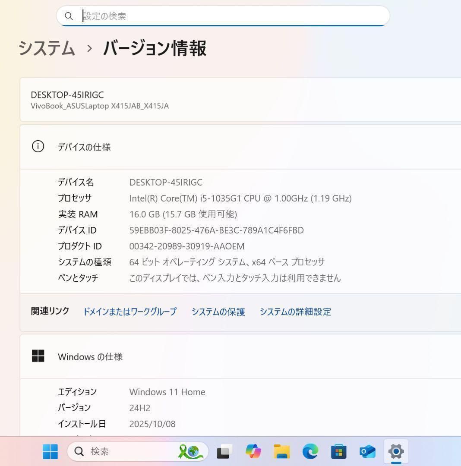The height and width of the screenshot is (466, 461).
Task: Click the search magnifier icon in Settings
Action: pyautogui.click(x=69, y=16)
